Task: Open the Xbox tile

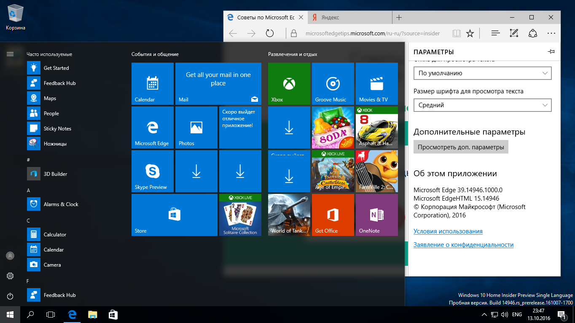Action: point(289,84)
